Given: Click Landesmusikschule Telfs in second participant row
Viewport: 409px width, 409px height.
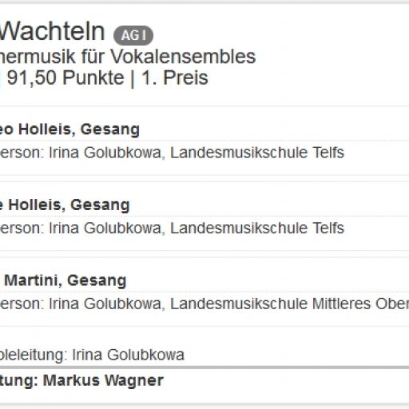Looking at the screenshot, I should [257, 228].
